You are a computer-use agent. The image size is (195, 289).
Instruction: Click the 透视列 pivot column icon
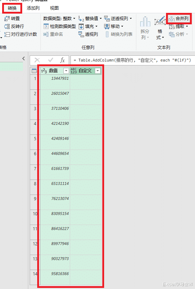click(81, 34)
